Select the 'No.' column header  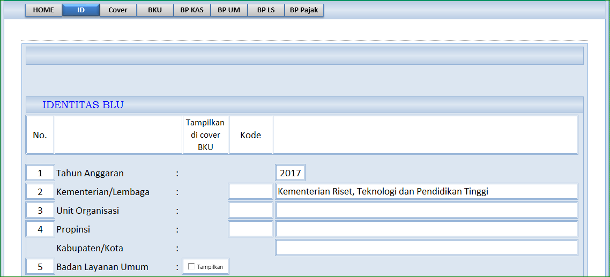coord(40,135)
